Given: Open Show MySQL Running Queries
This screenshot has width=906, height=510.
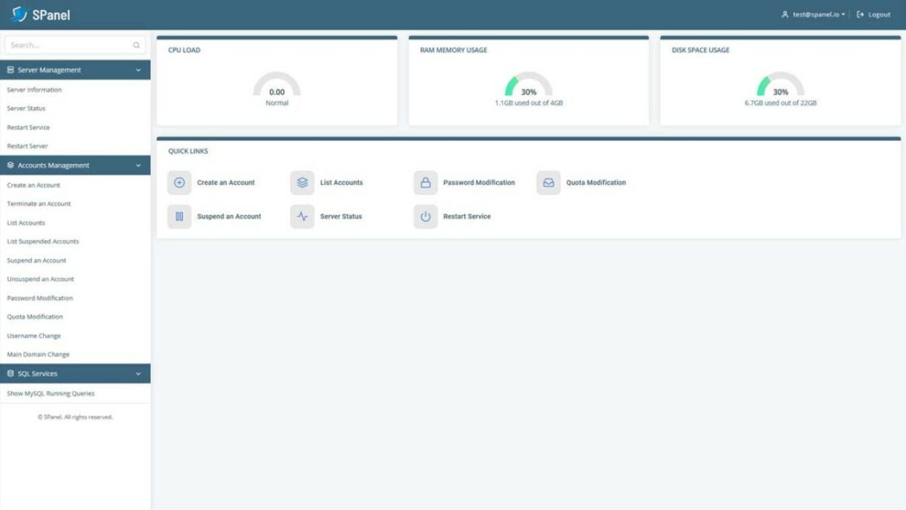Looking at the screenshot, I should point(50,393).
